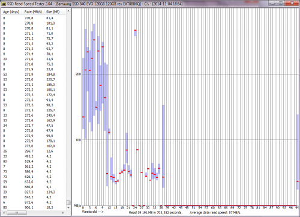Maximize the SSD Read Speed Tester window

coord(281,3)
